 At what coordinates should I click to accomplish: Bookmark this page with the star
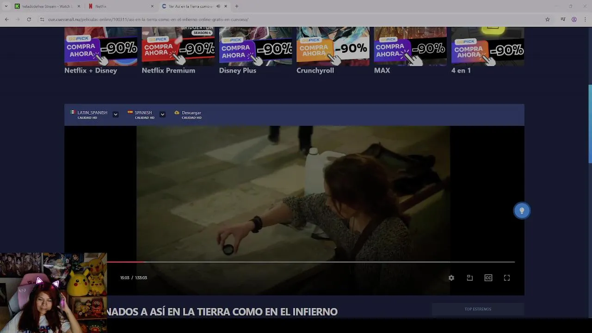tap(548, 19)
